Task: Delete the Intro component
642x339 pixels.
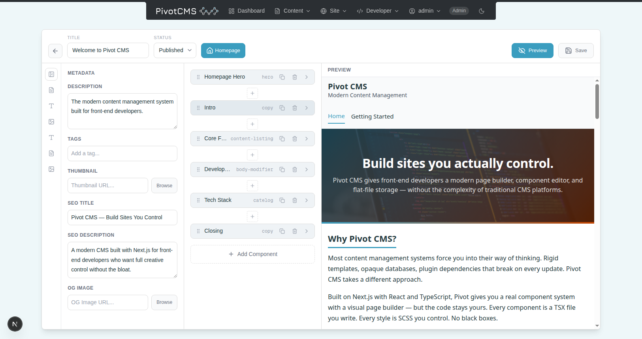Action: [295, 108]
